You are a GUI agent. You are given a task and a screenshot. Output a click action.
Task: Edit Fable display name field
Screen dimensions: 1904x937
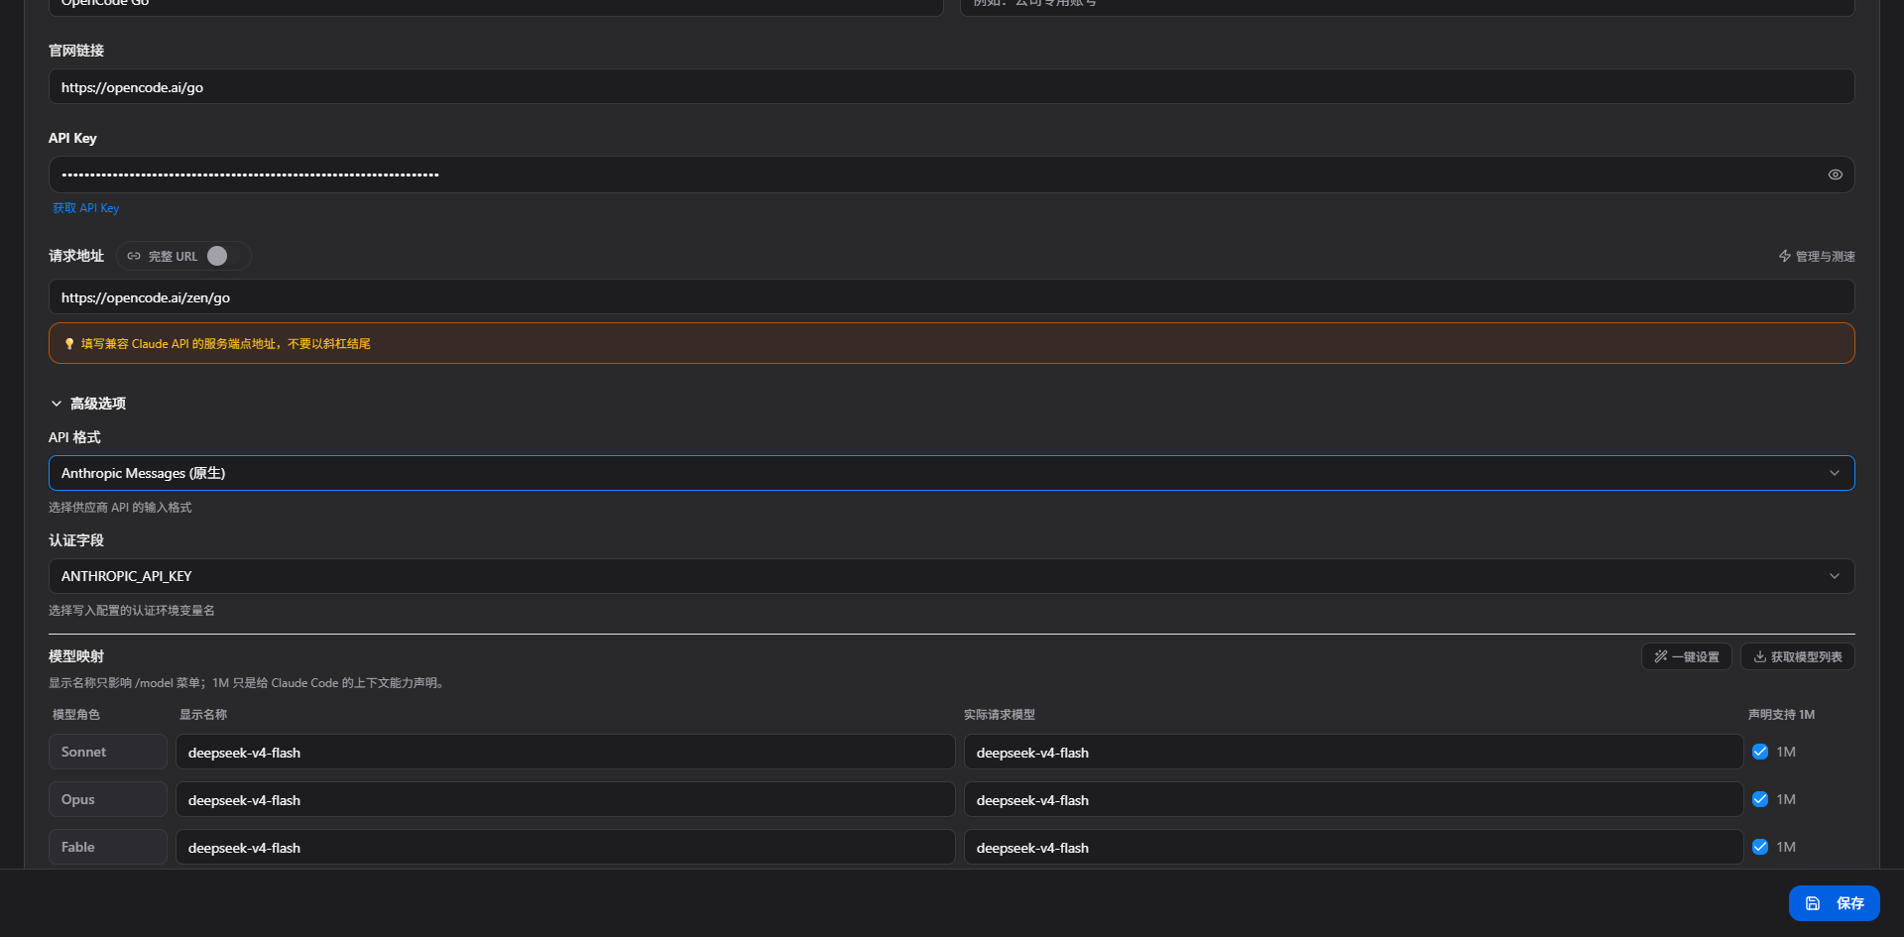(565, 847)
